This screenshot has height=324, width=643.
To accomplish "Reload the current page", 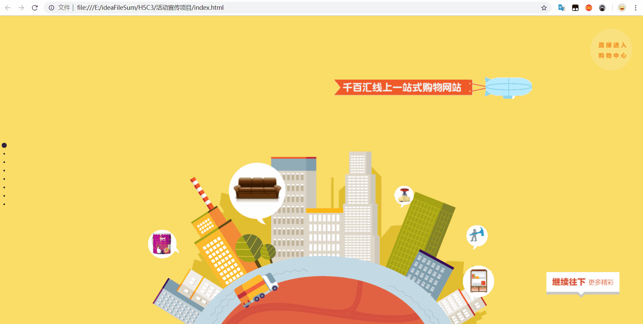I will 35,8.
